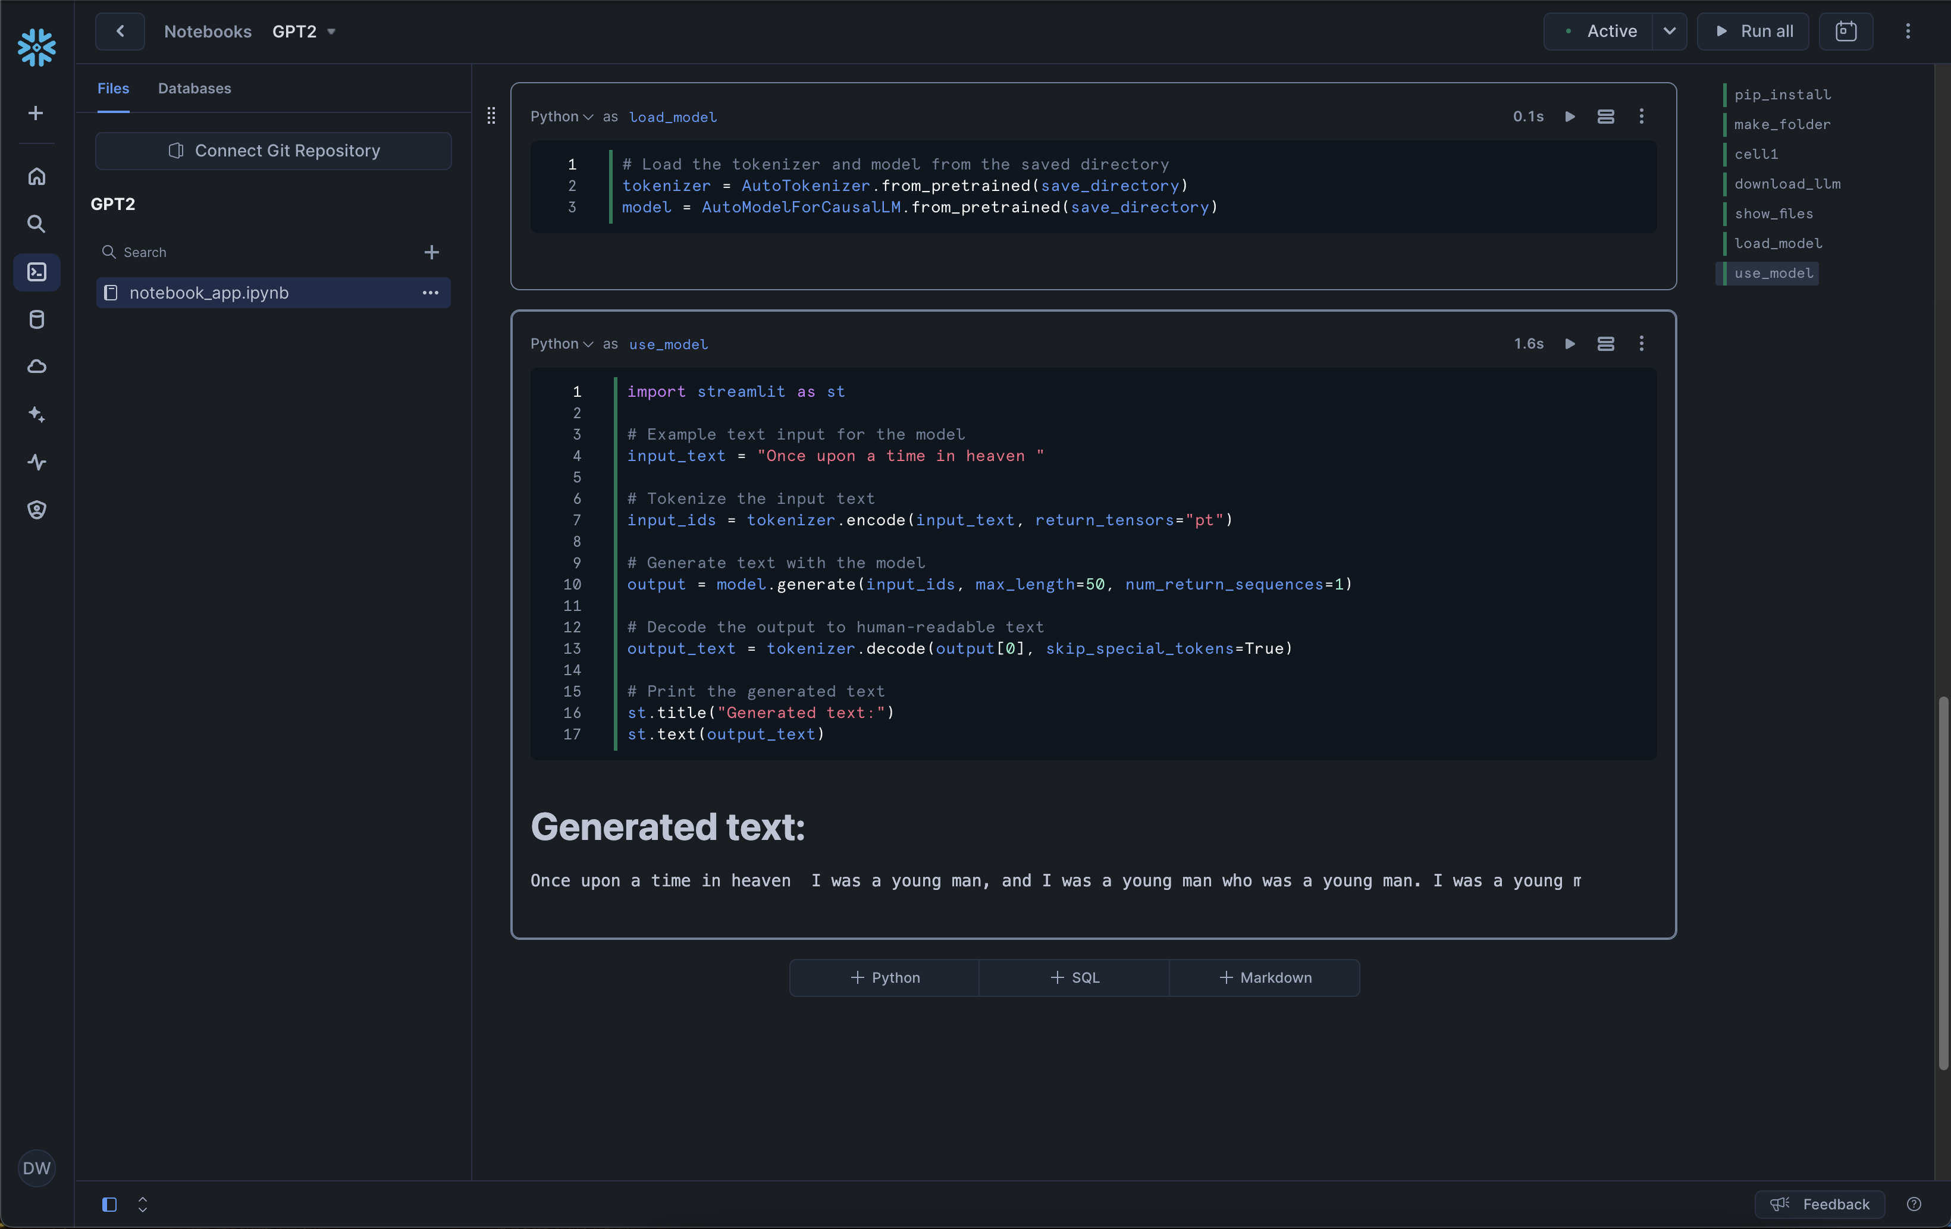1951x1229 pixels.
Task: Change load_model cell Python language dropdown
Action: (x=562, y=117)
